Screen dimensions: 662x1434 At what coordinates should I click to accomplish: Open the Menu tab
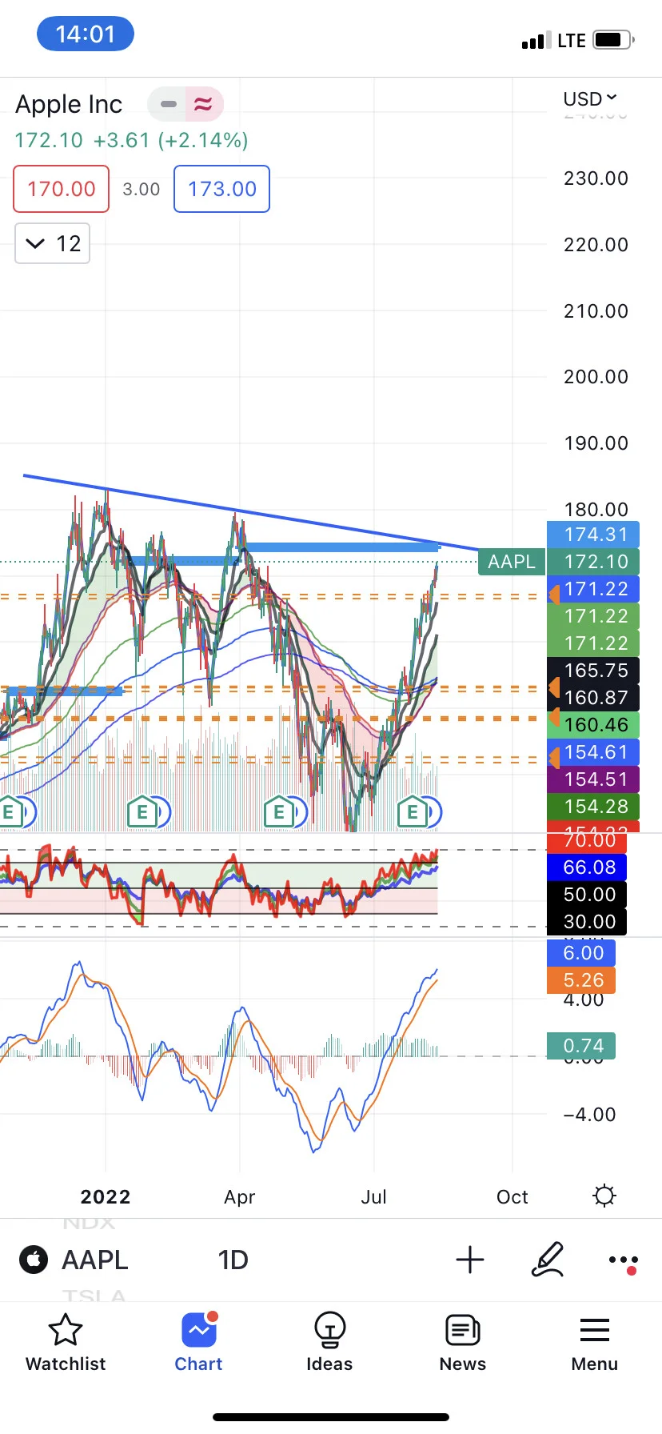(x=594, y=1344)
